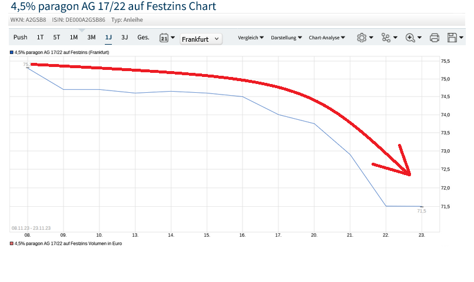
Task: Click the red legend square for Volumen series
Action: coord(12,243)
